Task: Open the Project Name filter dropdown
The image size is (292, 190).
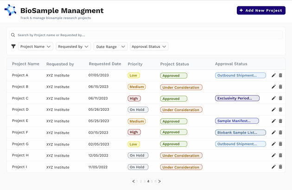Action: pyautogui.click(x=36, y=46)
